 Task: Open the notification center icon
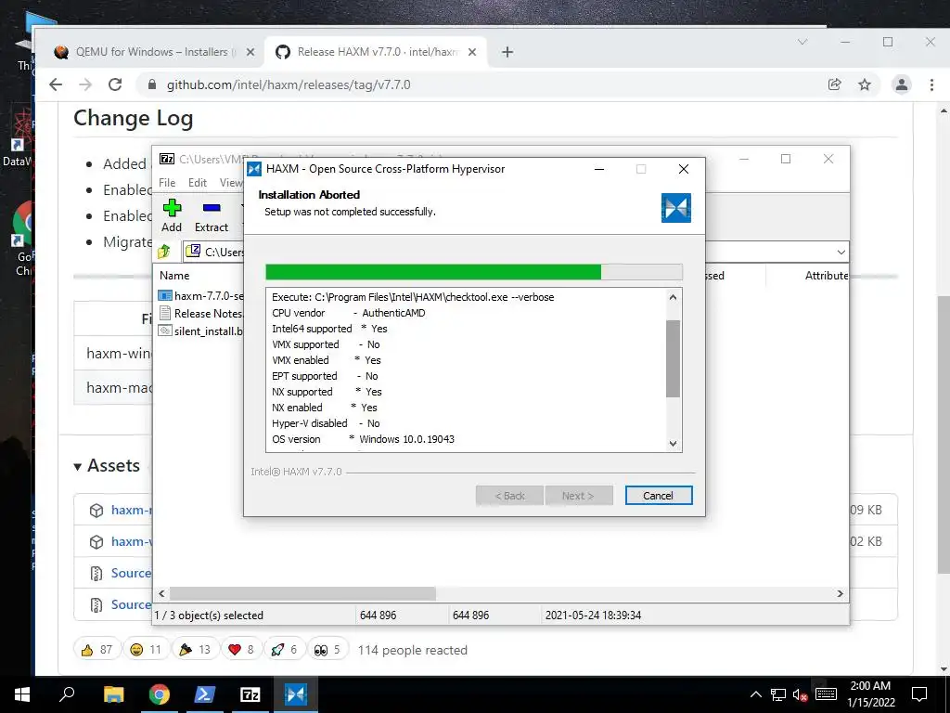919,694
